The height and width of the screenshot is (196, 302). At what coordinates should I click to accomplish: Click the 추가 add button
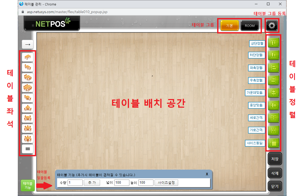coord(92,183)
